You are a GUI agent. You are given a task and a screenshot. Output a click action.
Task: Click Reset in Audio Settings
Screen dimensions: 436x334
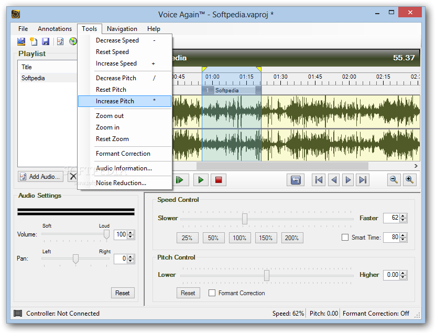[123, 293]
